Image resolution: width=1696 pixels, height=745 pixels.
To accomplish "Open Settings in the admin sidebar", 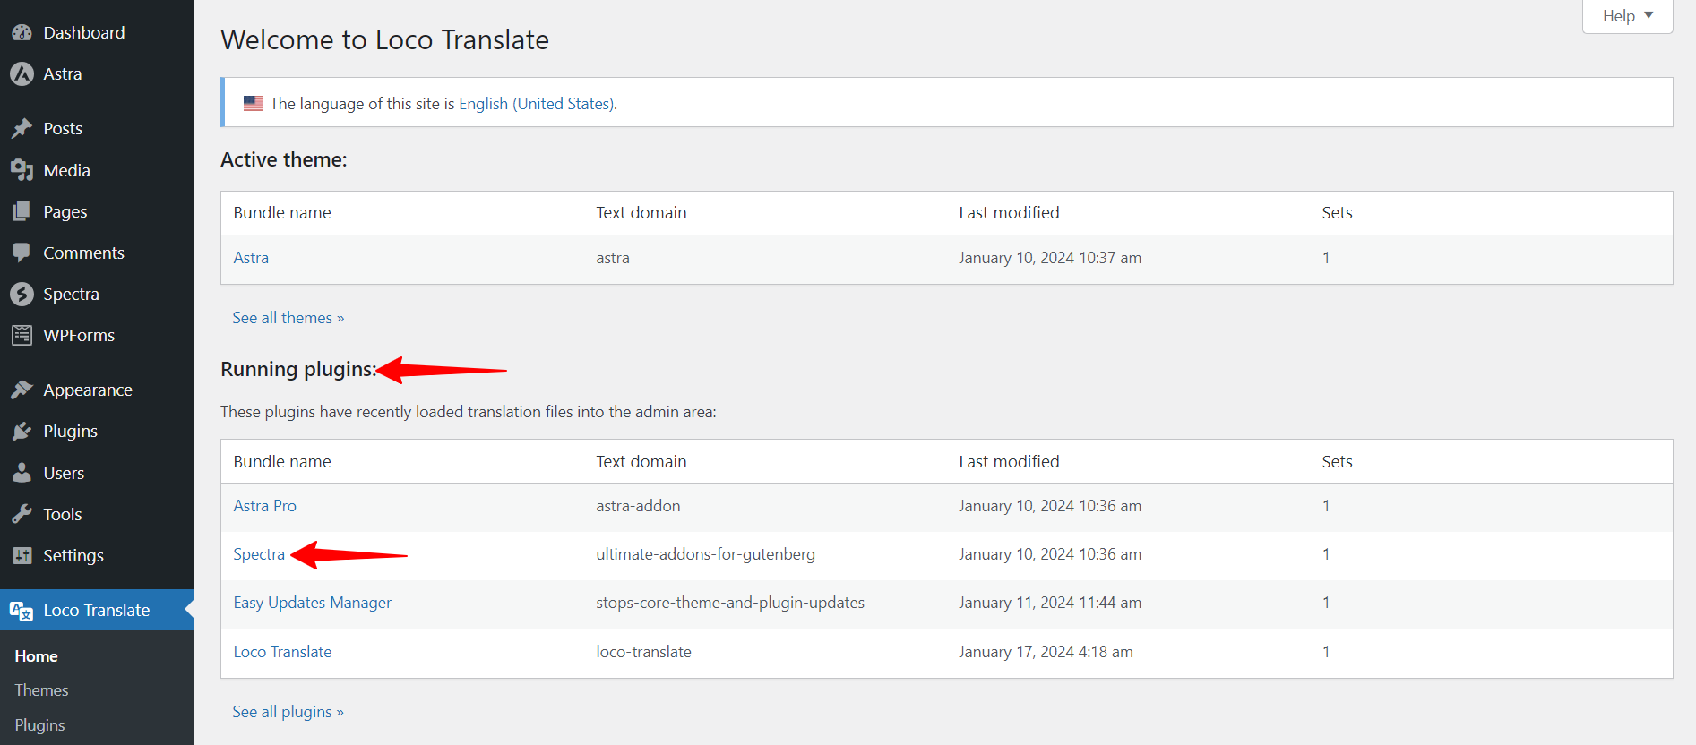I will [73, 556].
